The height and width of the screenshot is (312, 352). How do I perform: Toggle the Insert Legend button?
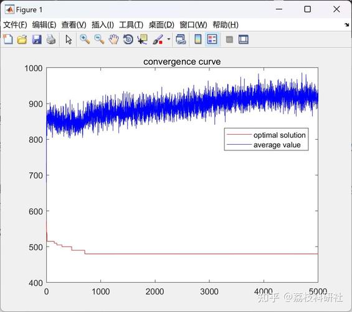tap(212, 39)
